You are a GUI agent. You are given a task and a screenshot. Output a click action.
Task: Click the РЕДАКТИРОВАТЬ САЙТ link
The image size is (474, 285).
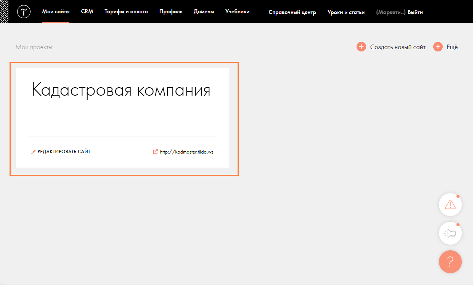[64, 152]
